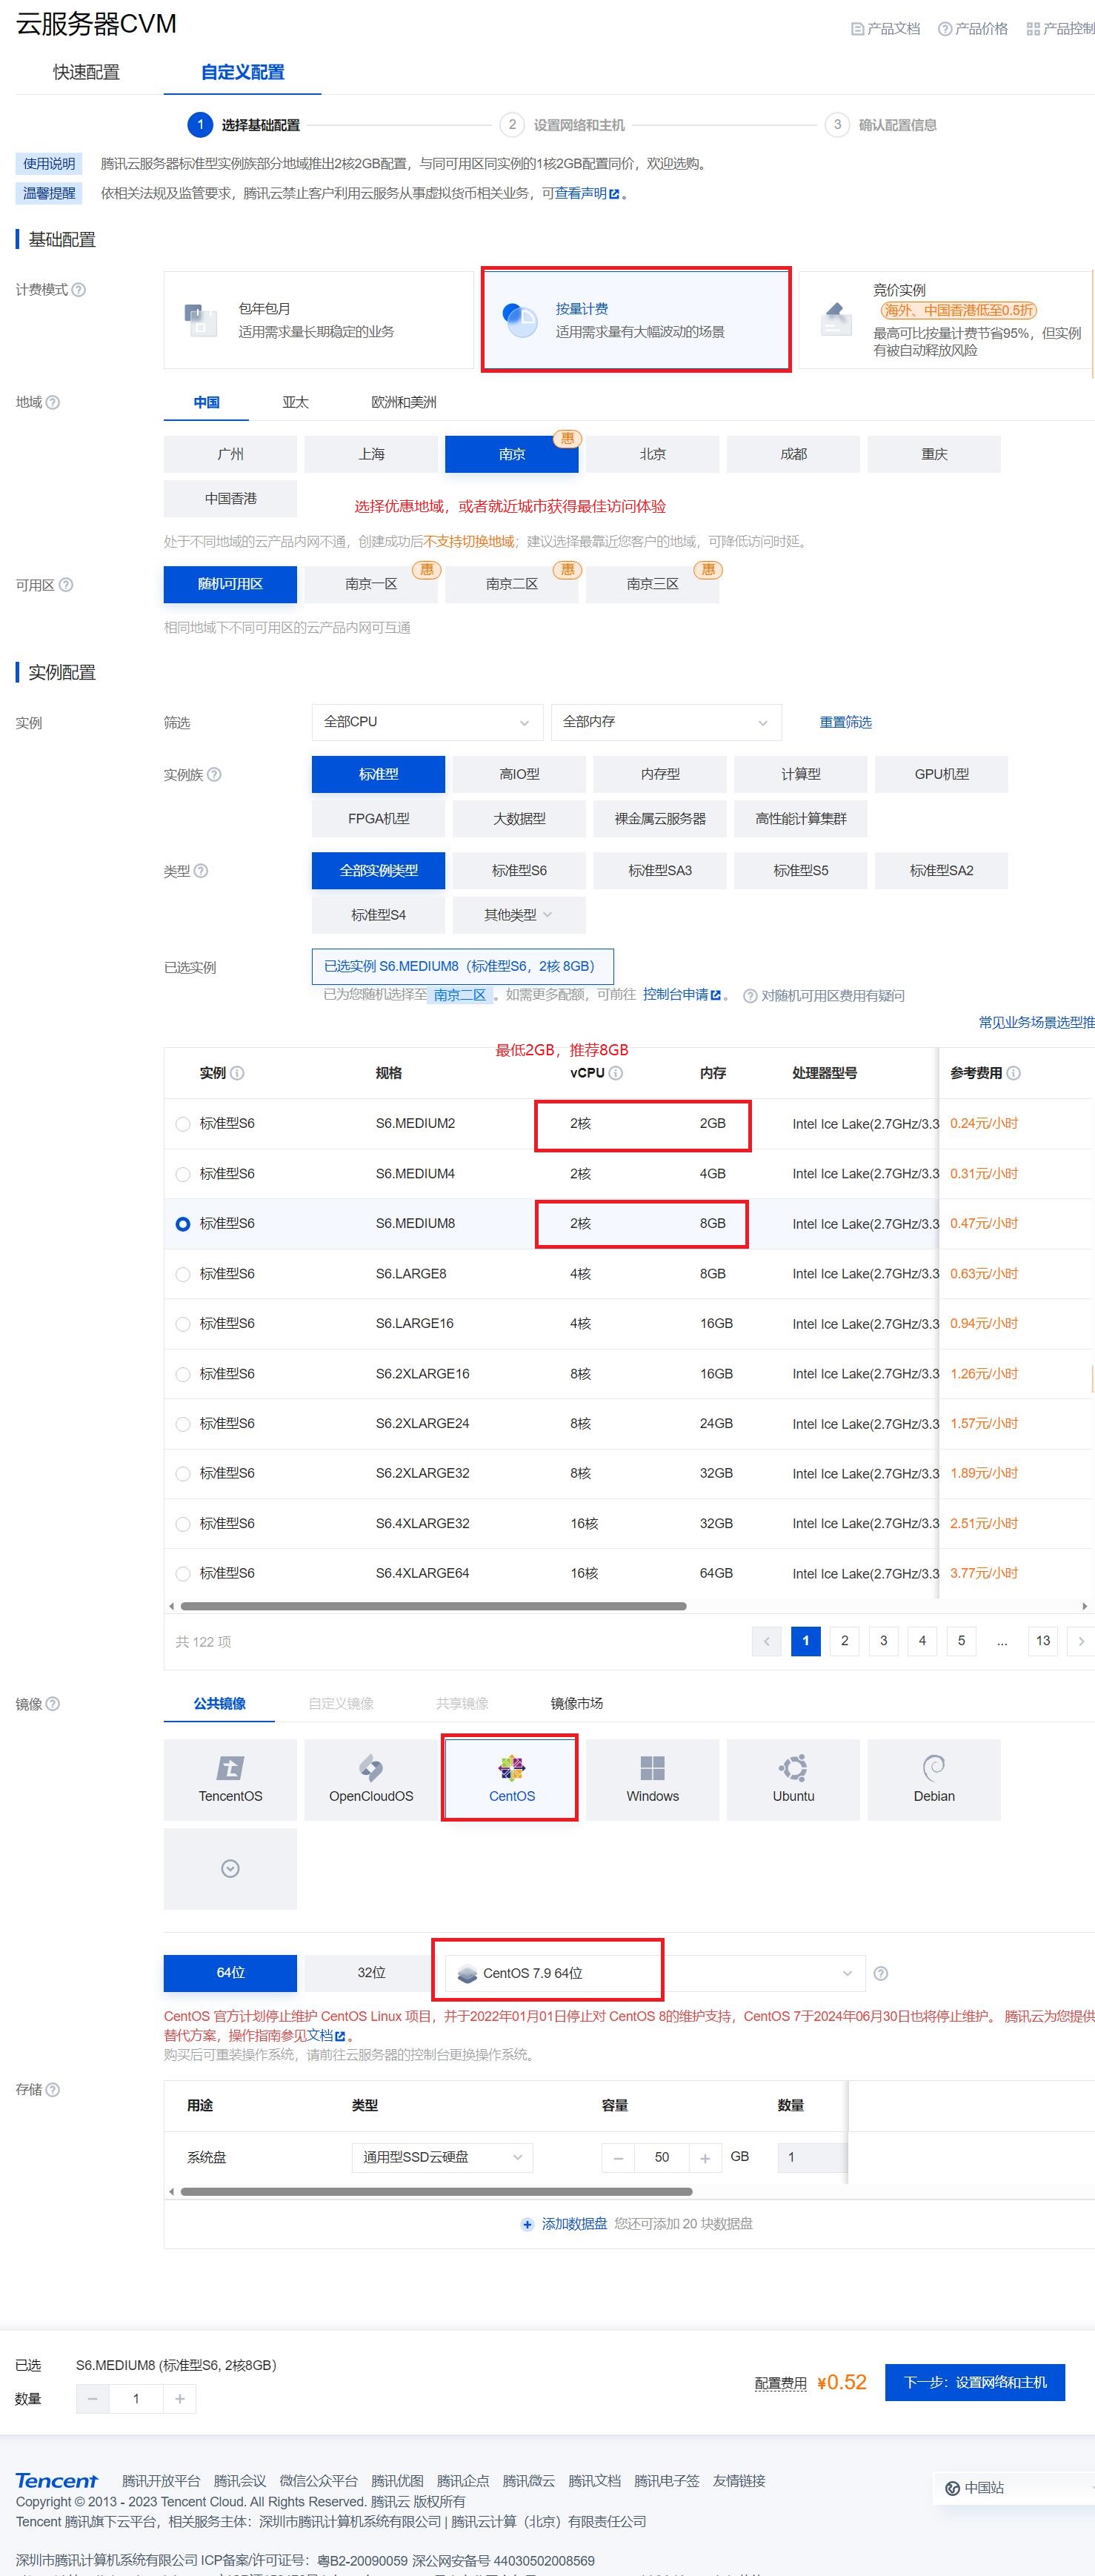Click info icon beside 实例 column header
Image resolution: width=1095 pixels, height=2576 pixels.
coord(237,1073)
